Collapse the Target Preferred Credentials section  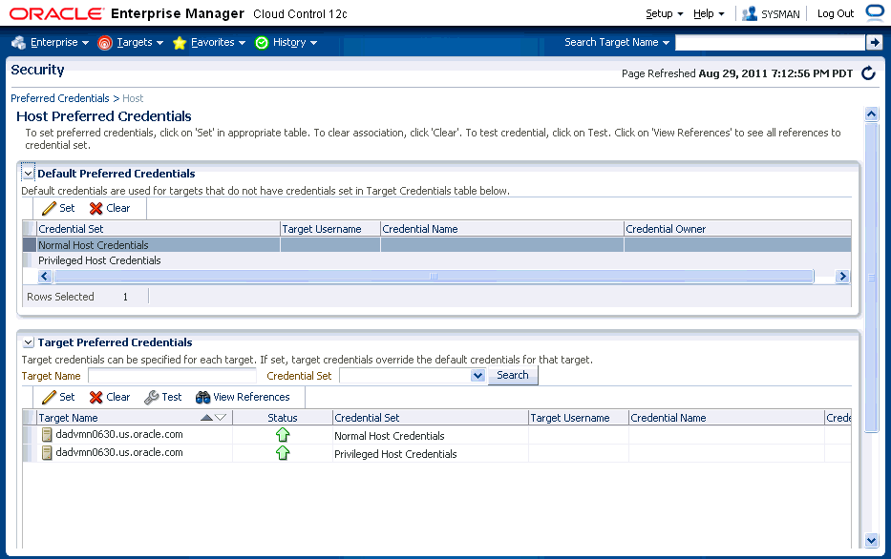click(x=28, y=342)
